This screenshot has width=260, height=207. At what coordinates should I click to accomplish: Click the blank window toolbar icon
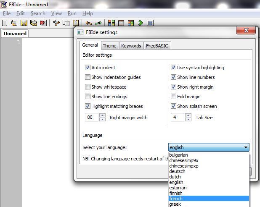[121, 23]
